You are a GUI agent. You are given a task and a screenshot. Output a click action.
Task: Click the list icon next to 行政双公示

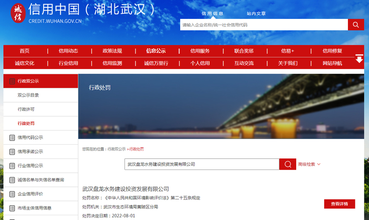(x=12, y=82)
